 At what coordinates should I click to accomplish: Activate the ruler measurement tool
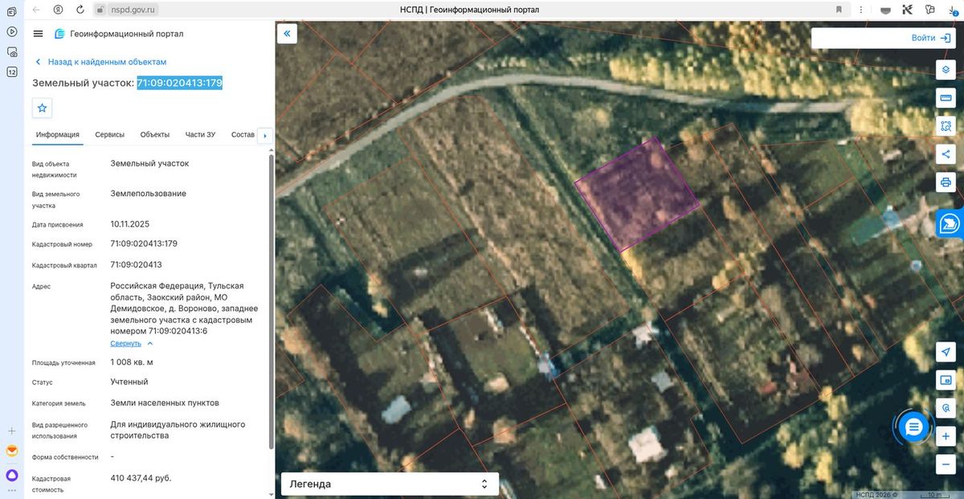click(x=946, y=97)
